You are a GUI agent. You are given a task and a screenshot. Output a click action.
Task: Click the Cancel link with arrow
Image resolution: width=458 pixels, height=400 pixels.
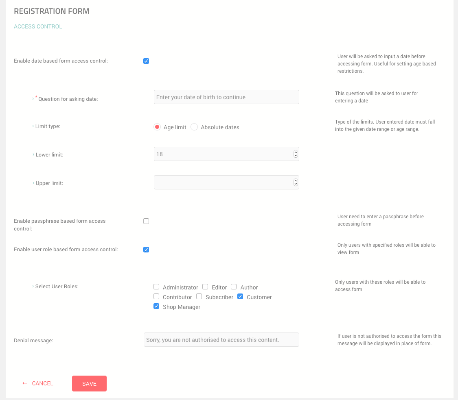[x=38, y=383]
